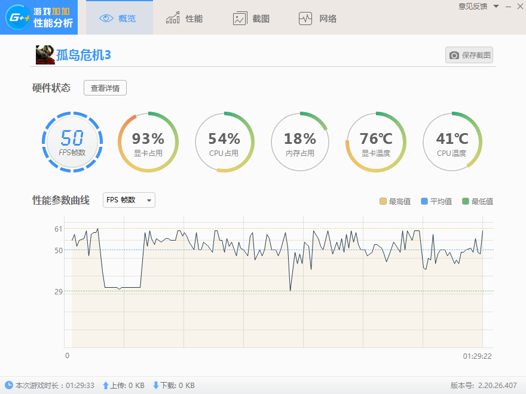Click 上传: 0 KB status text
Image resolution: width=526 pixels, height=394 pixels.
pyautogui.click(x=127, y=385)
